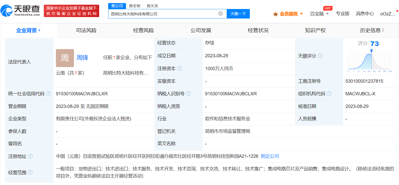Click the 软件和信息技术服务业 industry value
399x185 pixels.
pyautogui.click(x=228, y=119)
